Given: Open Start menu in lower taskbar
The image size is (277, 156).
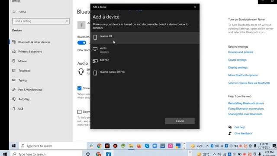Looking at the screenshot, I should pyautogui.click(x=5, y=154).
